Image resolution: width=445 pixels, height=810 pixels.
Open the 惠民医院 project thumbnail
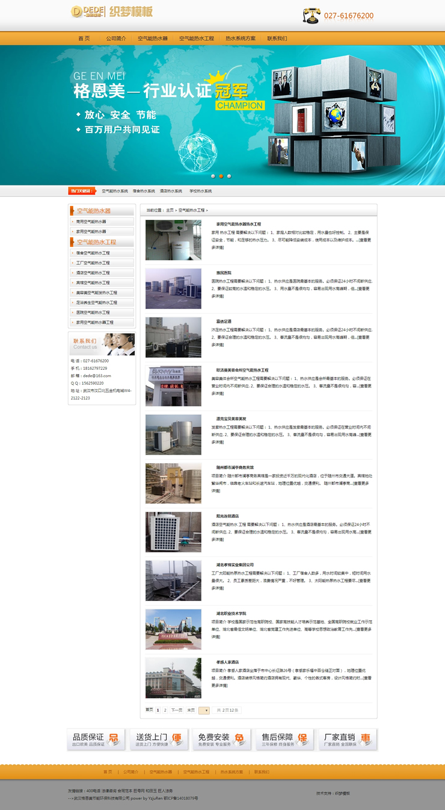pos(173,289)
